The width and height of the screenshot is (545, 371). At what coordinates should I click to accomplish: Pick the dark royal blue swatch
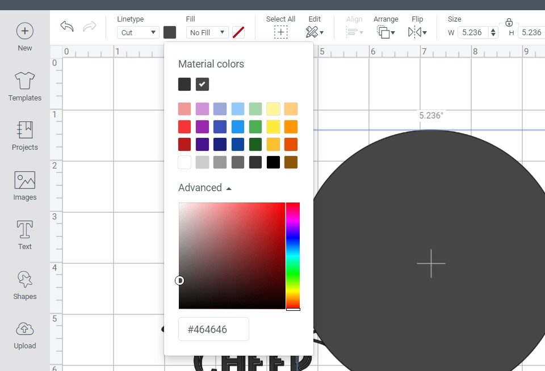238,145
